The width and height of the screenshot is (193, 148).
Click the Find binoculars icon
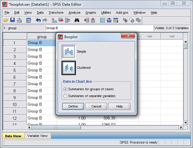point(77,20)
